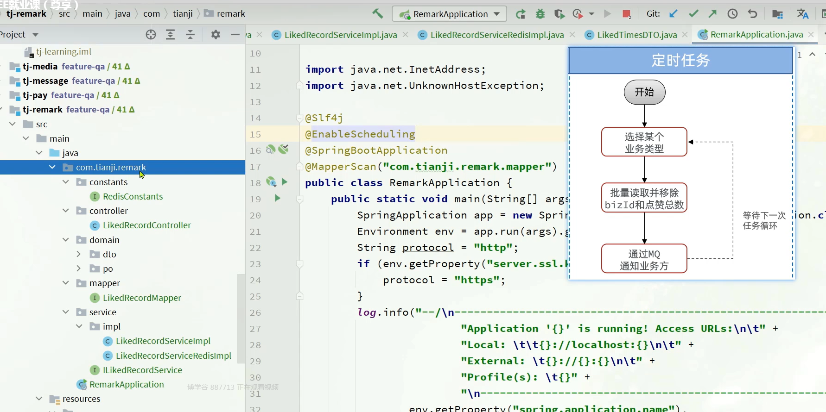Click the remark breadcrumb in navigation bar
Screen dimensions: 826x412
(230, 14)
